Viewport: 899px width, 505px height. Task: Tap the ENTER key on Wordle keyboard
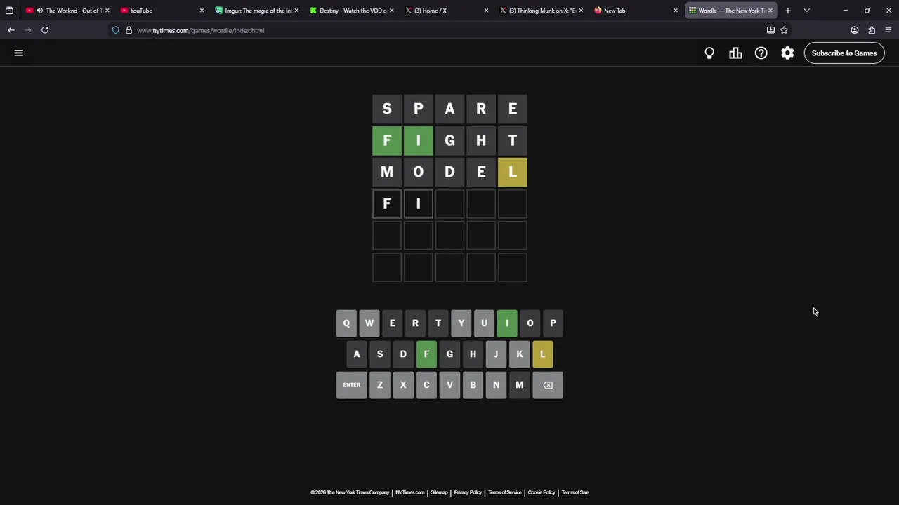coord(352,385)
